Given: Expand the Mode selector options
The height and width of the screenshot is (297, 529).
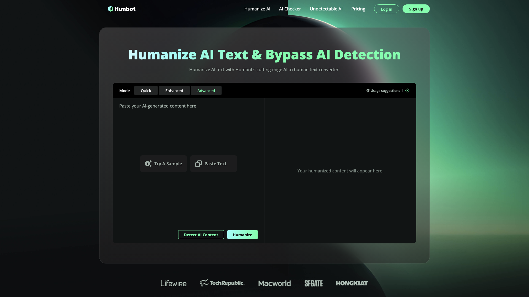Looking at the screenshot, I should [x=125, y=90].
